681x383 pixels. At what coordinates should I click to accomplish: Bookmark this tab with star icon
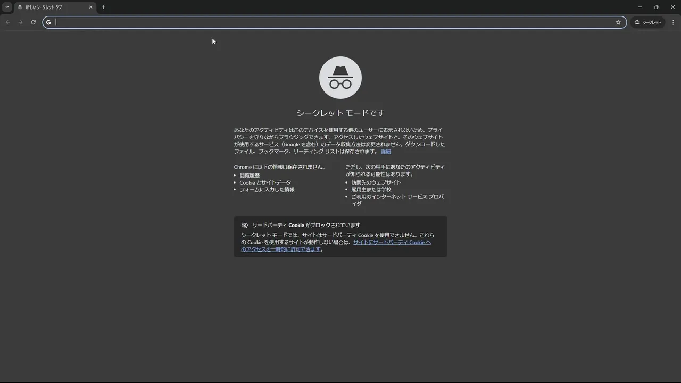[618, 22]
